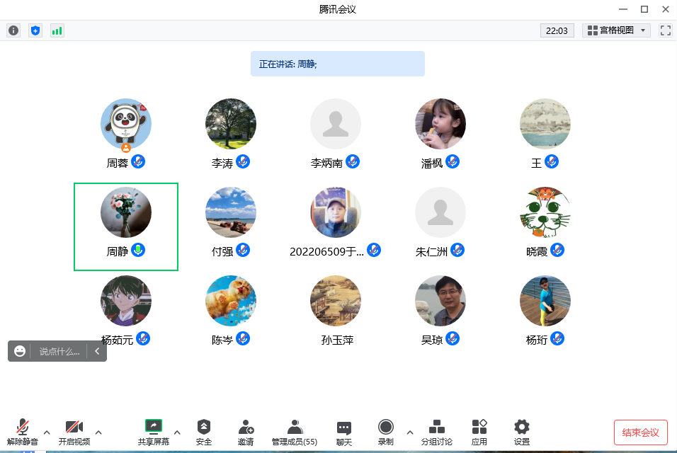Open the 安全 security panel
The width and height of the screenshot is (677, 453).
click(204, 432)
